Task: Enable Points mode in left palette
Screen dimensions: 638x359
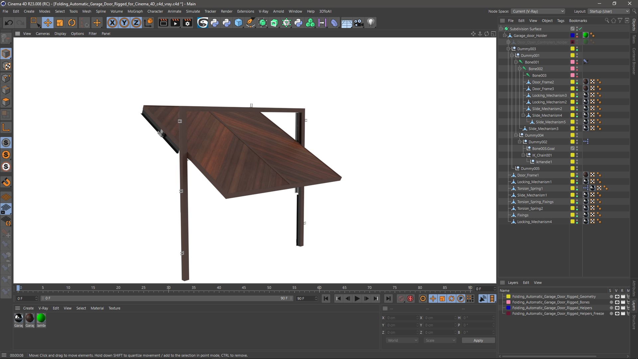Action: pos(6,78)
